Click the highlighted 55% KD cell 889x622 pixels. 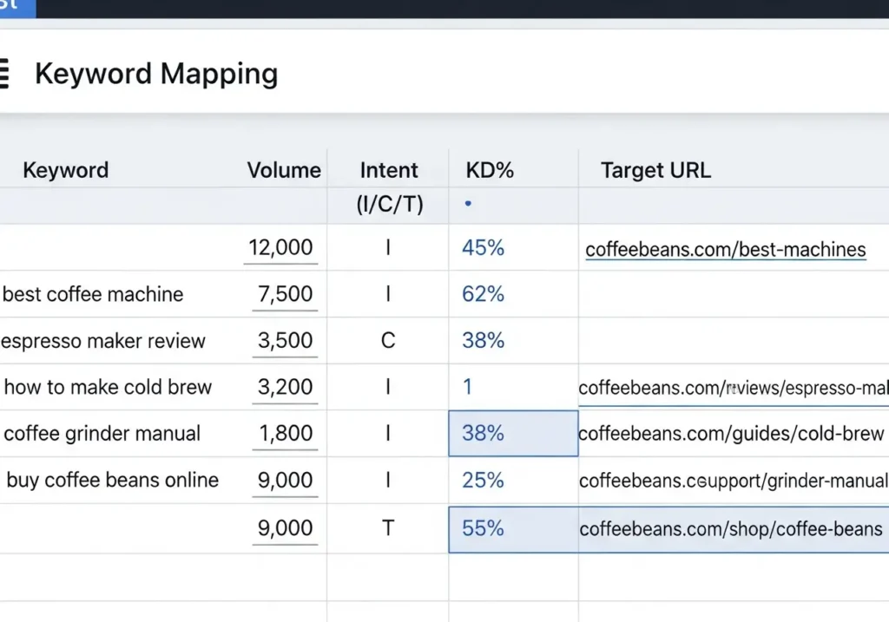[484, 528]
